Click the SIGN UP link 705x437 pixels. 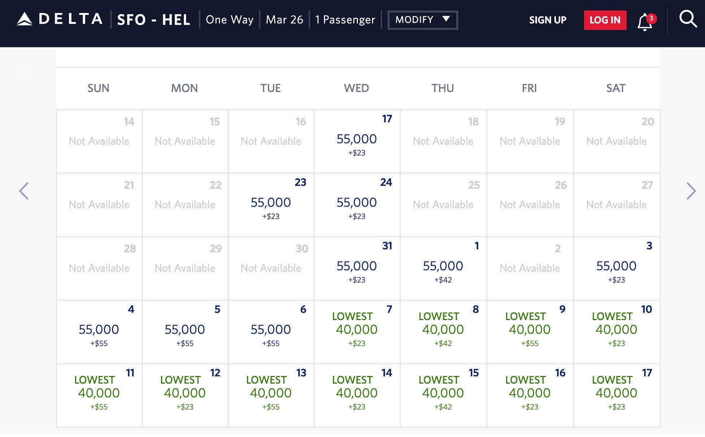pos(547,20)
